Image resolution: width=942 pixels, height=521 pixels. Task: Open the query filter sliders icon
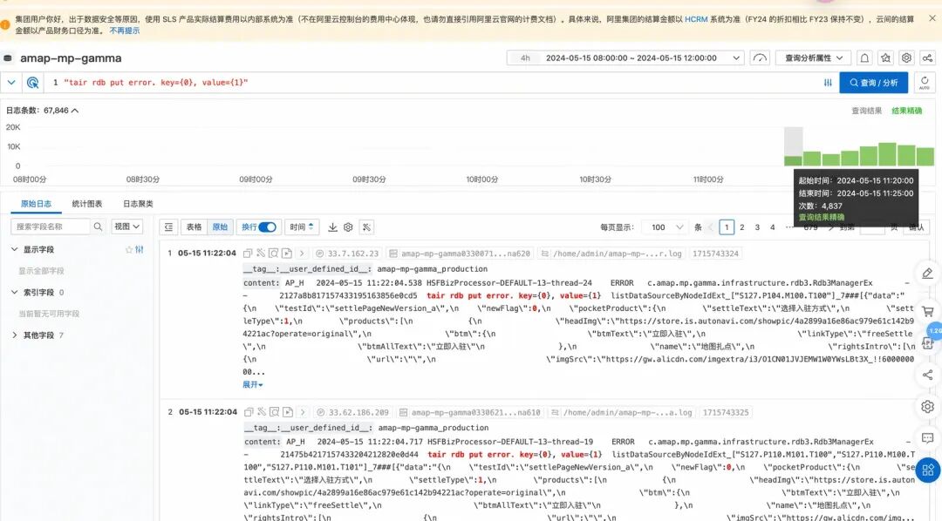pyautogui.click(x=828, y=83)
